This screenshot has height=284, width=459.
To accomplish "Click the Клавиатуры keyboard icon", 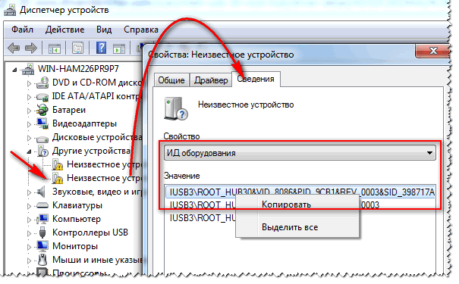I will [x=42, y=205].
